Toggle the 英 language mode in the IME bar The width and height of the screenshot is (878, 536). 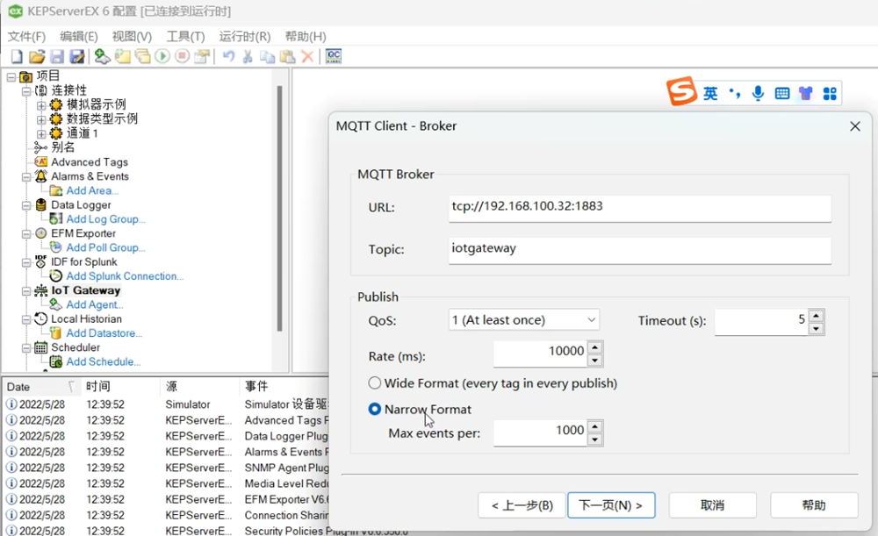[x=710, y=94]
